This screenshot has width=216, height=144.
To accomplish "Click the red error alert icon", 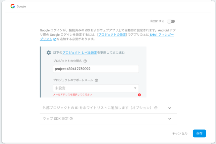I will pyautogui.click(x=140, y=95).
